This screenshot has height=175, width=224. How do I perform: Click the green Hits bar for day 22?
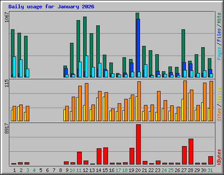150,63
